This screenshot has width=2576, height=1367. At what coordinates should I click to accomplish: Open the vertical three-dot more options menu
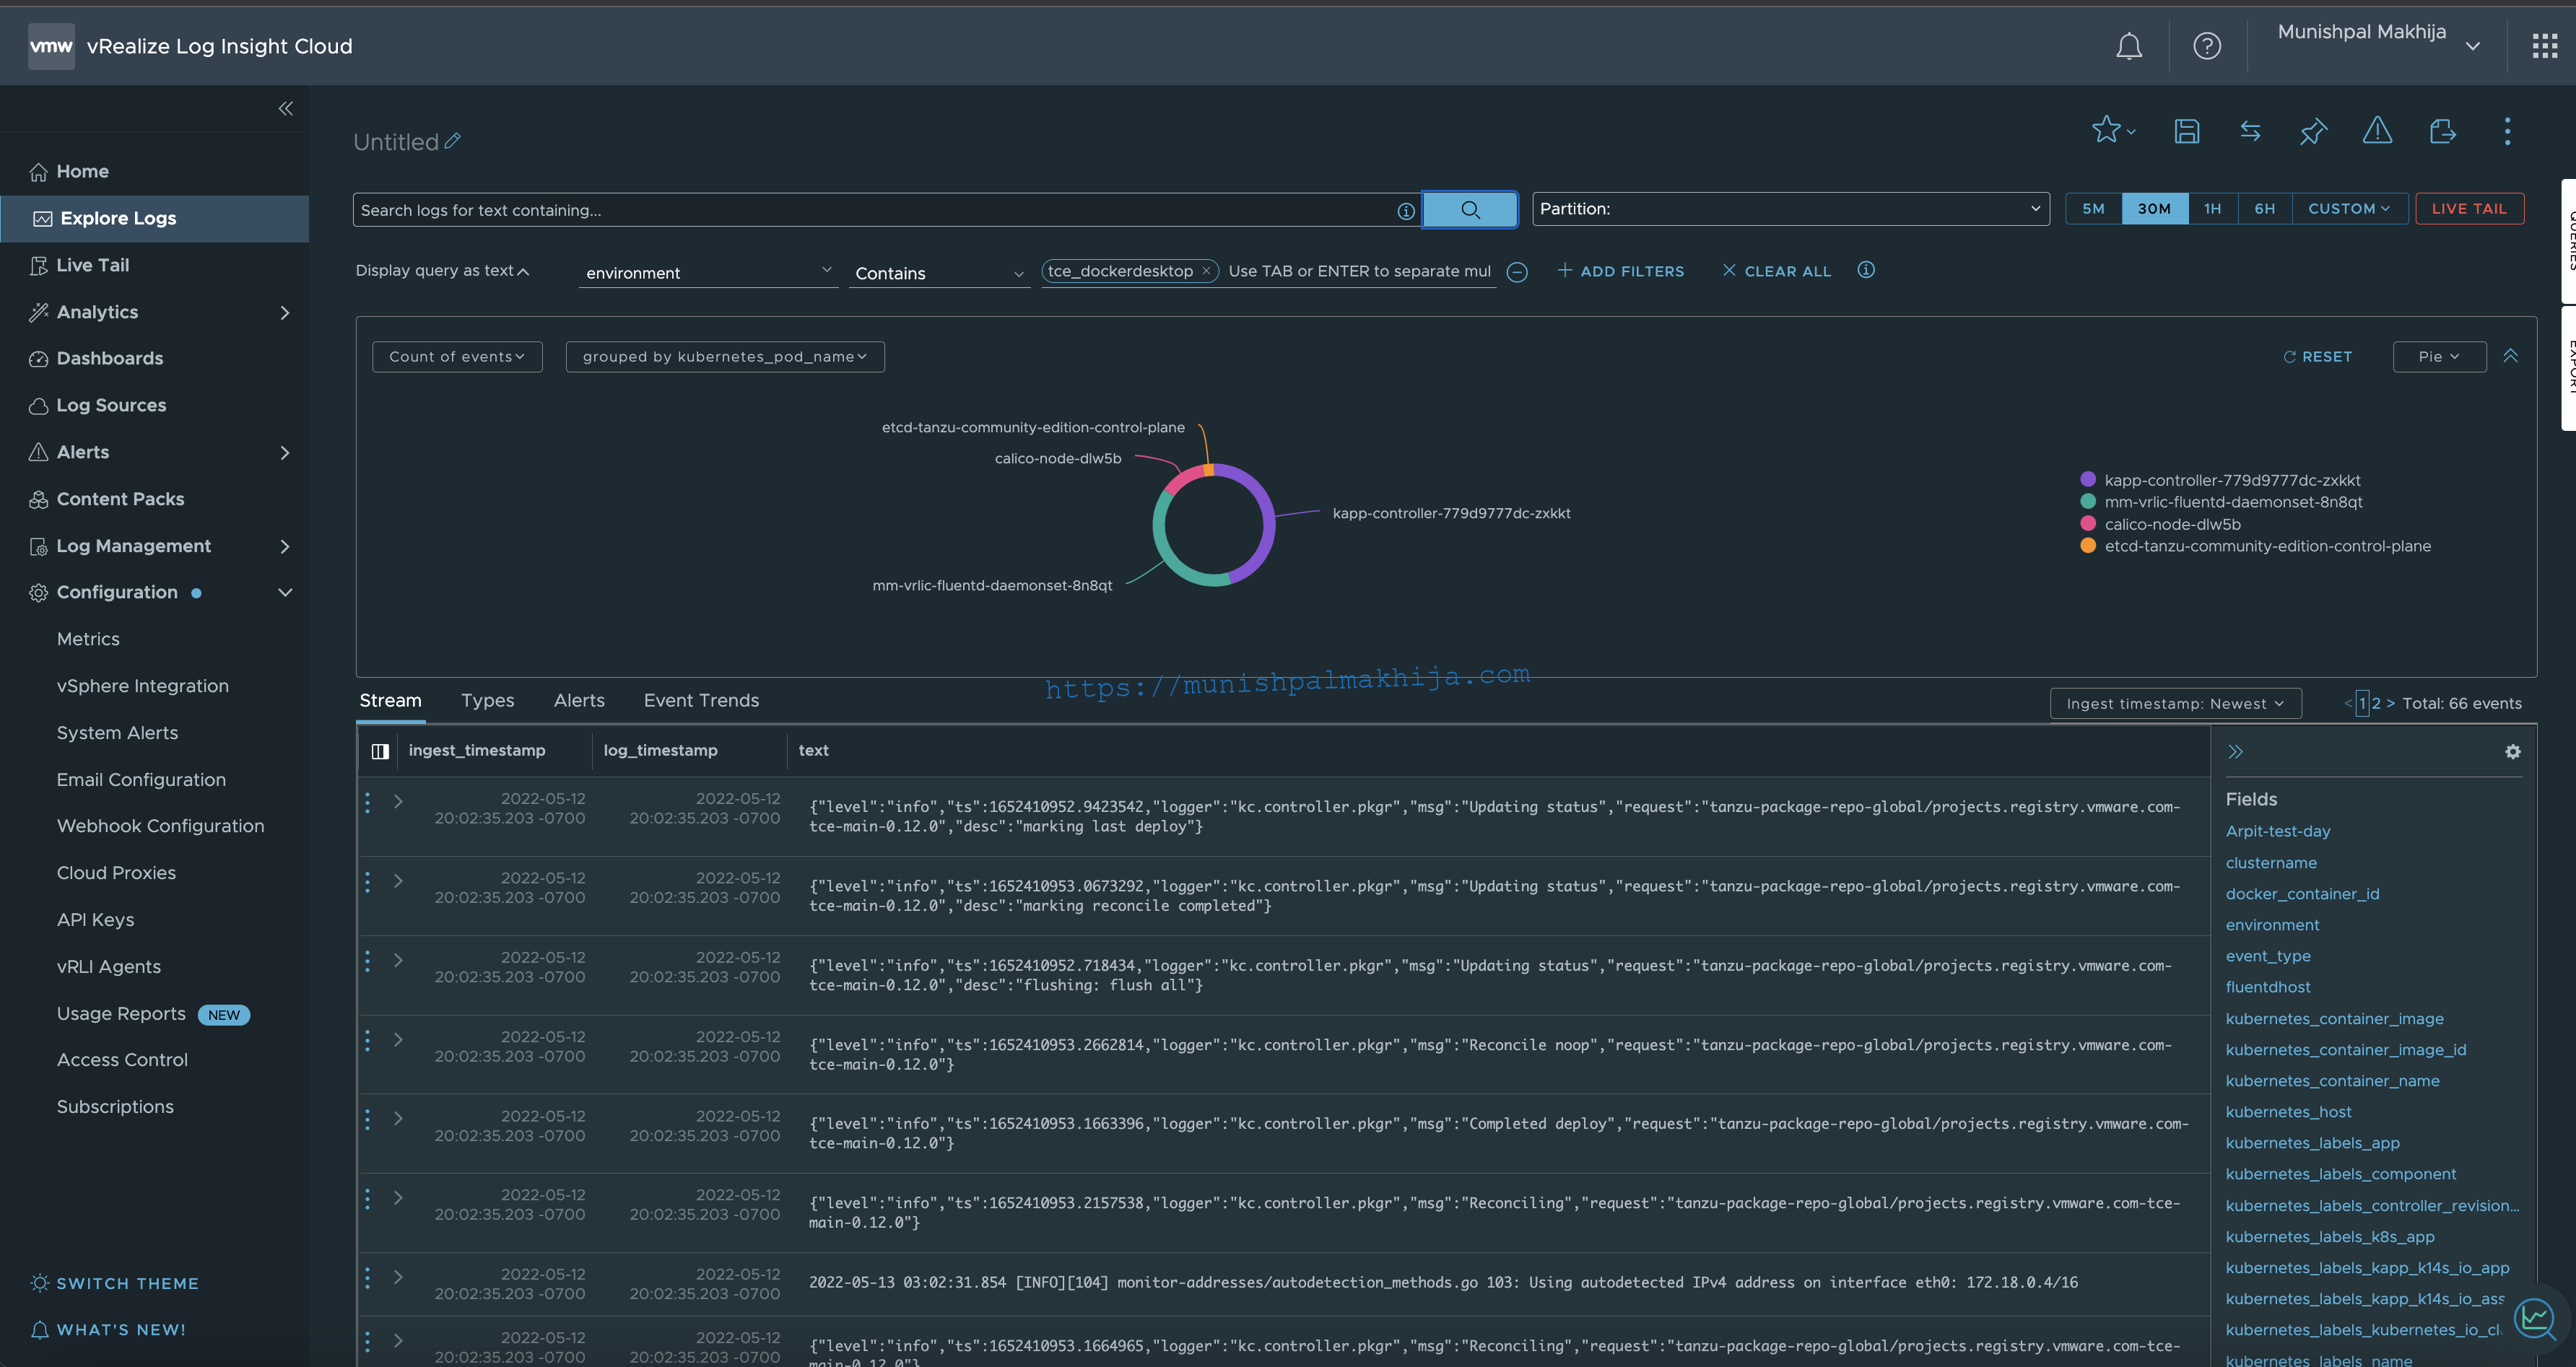tap(2506, 131)
